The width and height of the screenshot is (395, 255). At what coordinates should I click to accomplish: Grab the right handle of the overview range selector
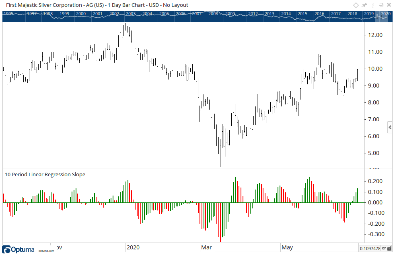pos(386,16)
